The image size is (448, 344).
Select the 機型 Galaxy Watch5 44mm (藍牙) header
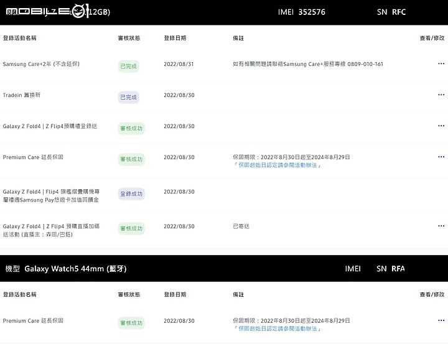click(x=66, y=269)
